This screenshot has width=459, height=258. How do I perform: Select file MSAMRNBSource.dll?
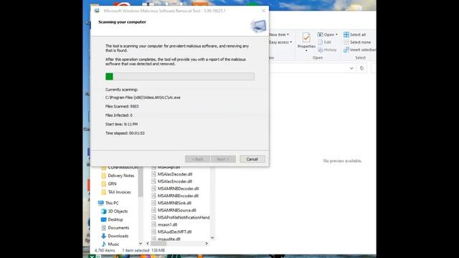click(x=174, y=210)
